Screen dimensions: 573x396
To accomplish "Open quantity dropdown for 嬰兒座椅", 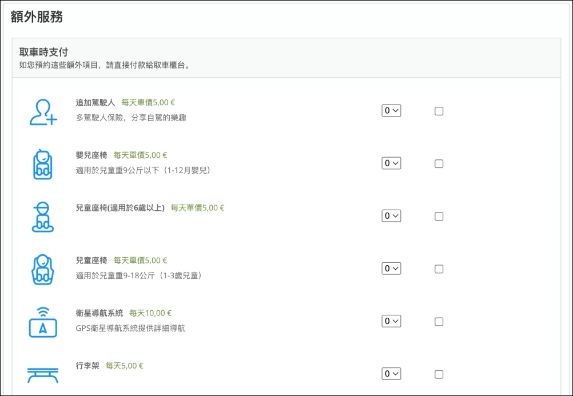I will click(391, 163).
